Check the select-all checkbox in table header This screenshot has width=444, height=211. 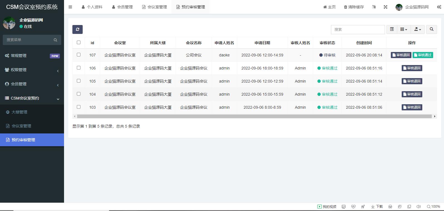79,43
